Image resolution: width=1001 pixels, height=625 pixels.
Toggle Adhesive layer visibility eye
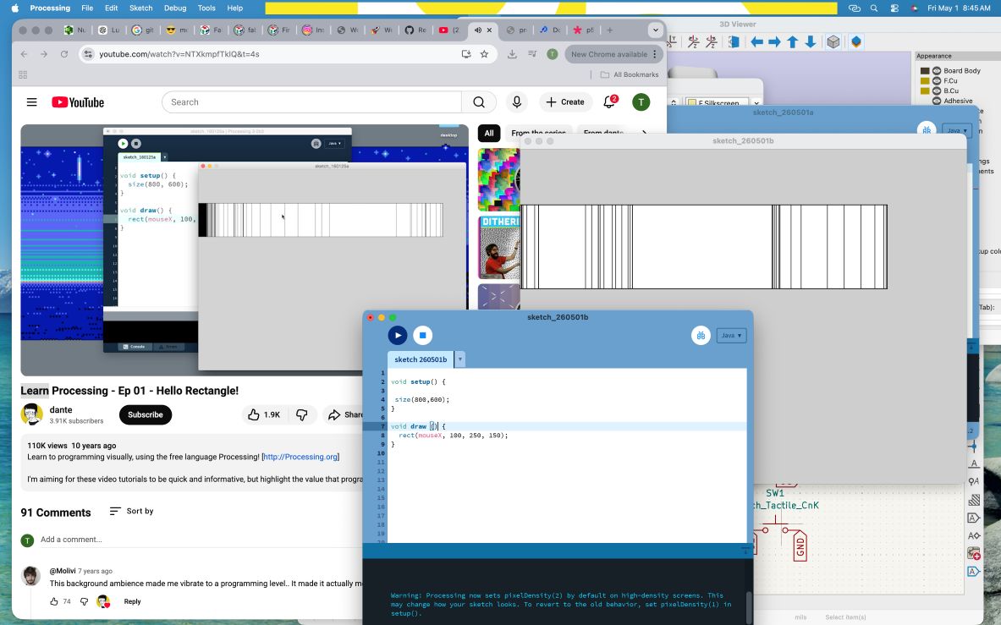click(x=937, y=101)
